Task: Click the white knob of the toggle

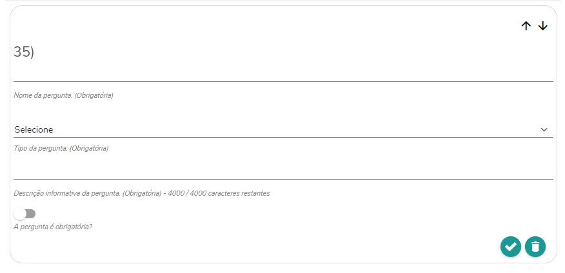Action: pos(20,214)
